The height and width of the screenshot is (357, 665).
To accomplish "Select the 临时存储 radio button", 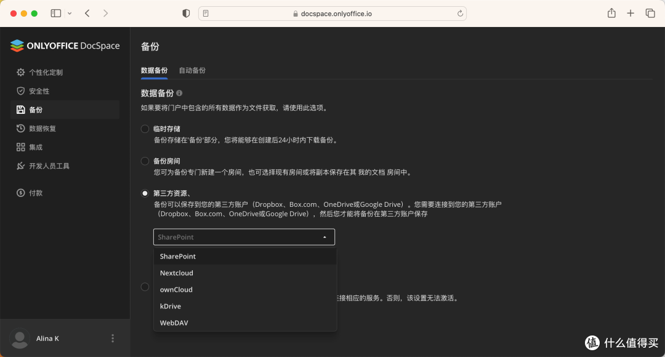I will [145, 129].
